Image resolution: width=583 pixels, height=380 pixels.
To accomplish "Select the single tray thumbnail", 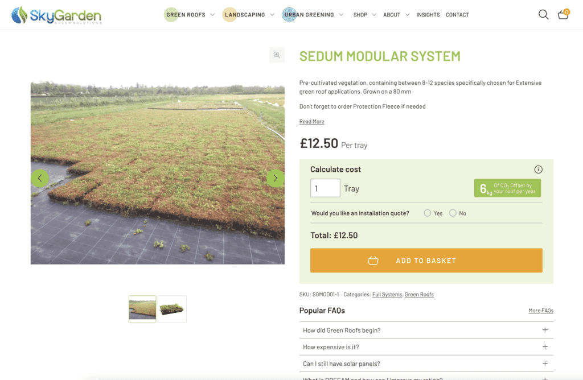I will [172, 309].
